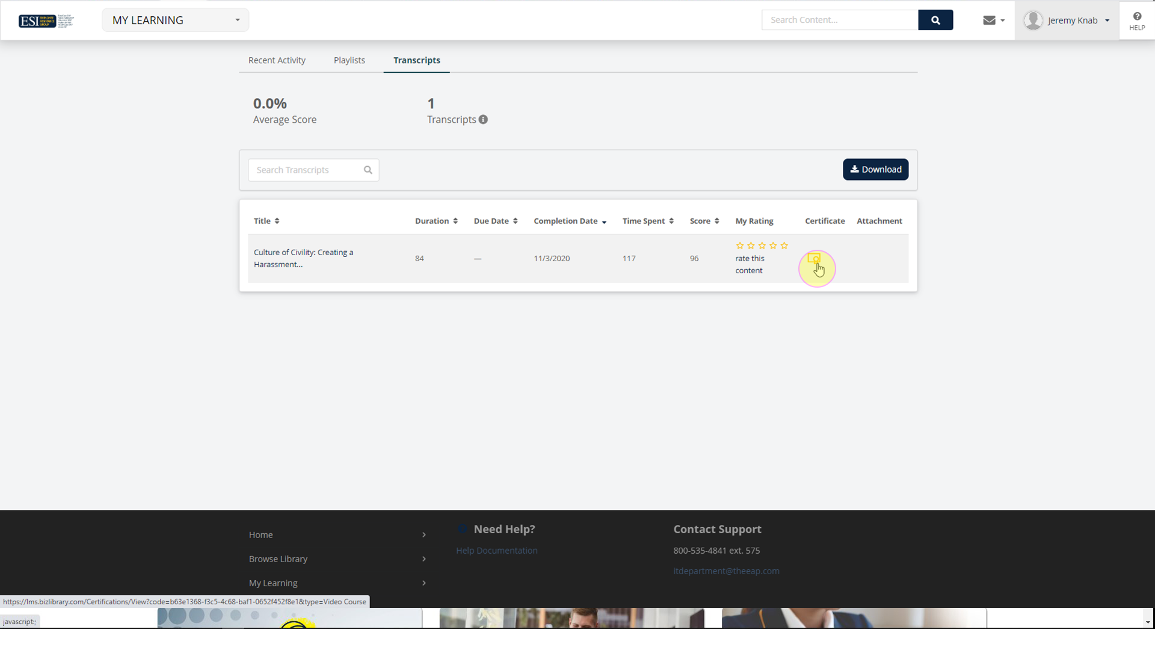Sort transcripts by the Title column

pos(276,220)
